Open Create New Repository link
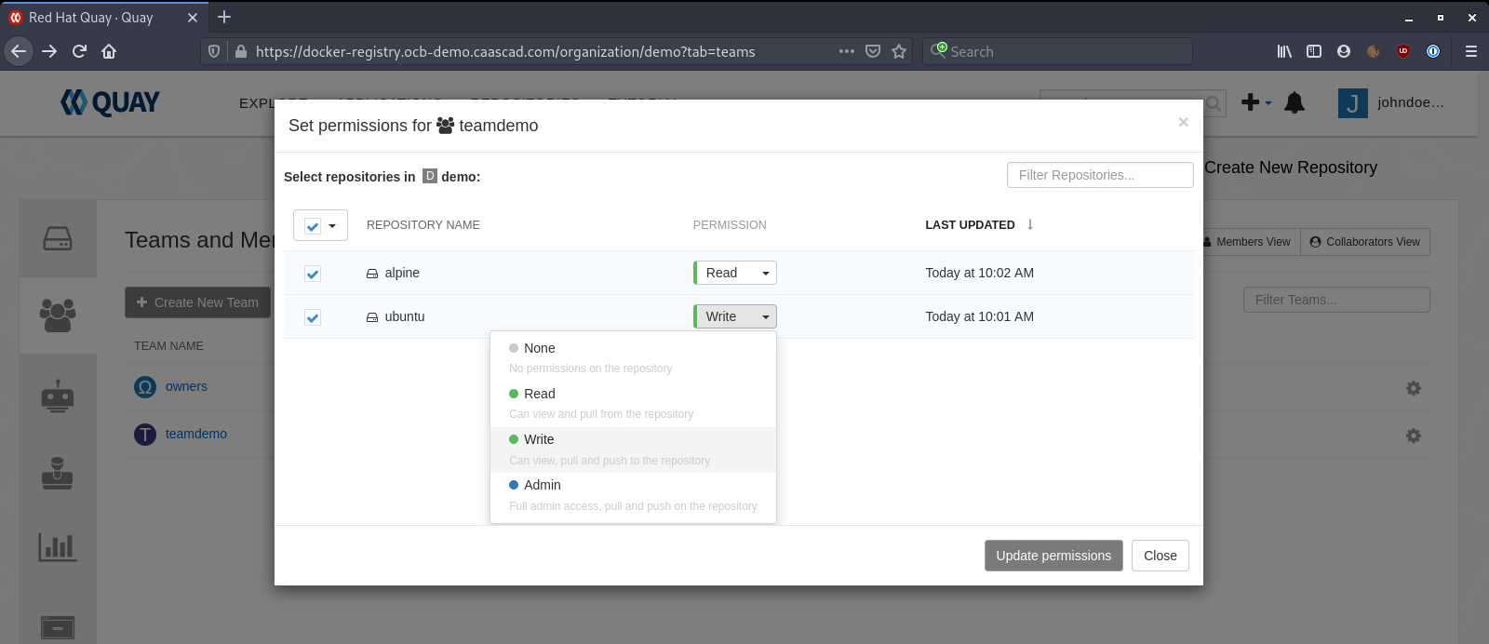The height and width of the screenshot is (644, 1489). [1291, 168]
